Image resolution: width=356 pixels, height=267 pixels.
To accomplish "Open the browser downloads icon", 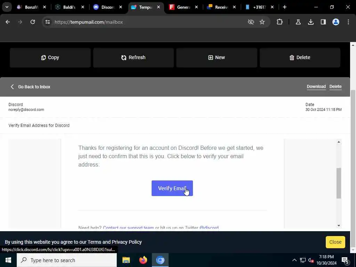I will 311,22.
